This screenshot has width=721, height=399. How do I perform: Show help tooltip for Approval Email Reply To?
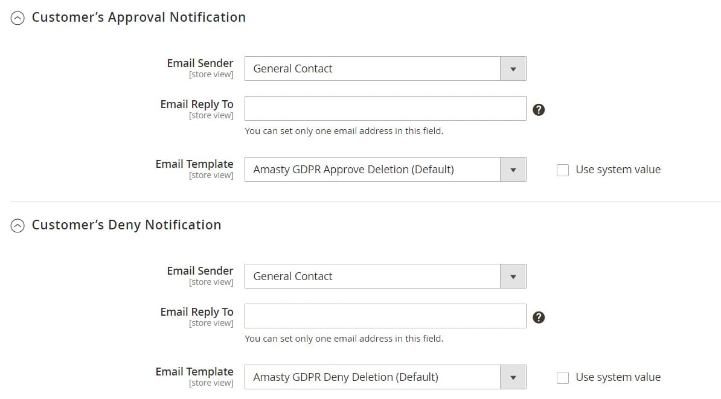tap(539, 110)
